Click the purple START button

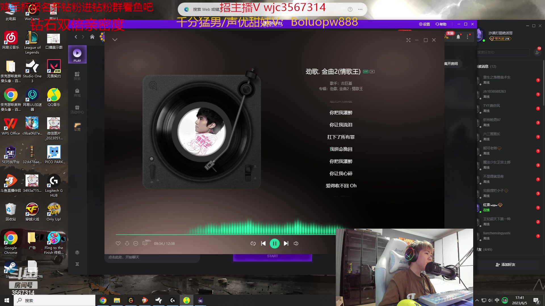(x=272, y=256)
